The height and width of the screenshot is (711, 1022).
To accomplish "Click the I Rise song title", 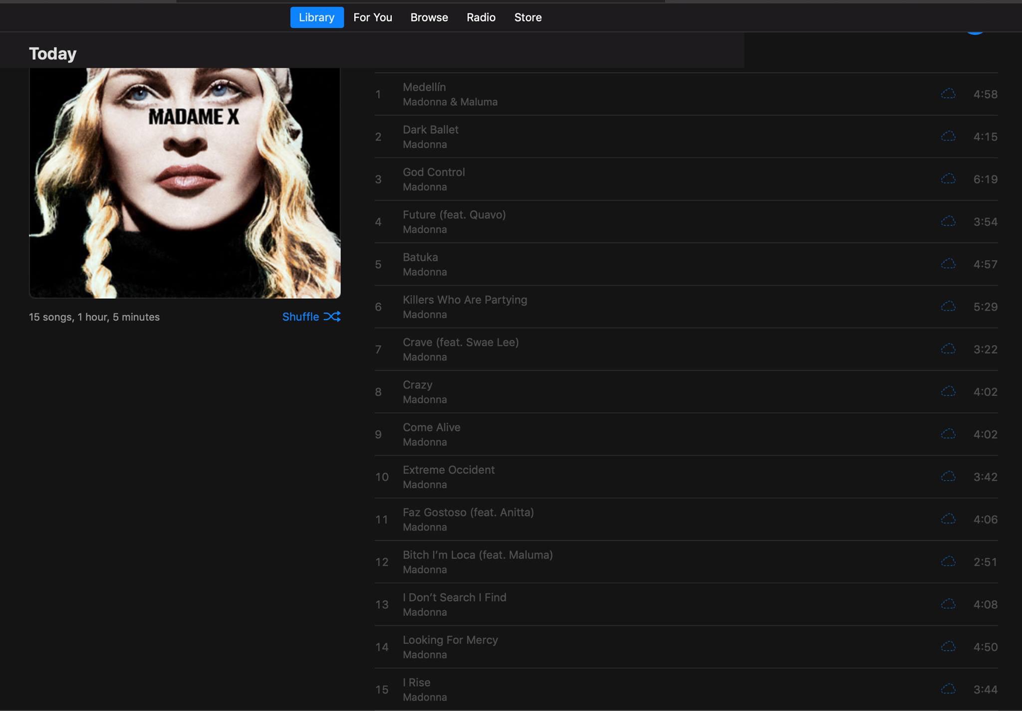I will (x=417, y=682).
